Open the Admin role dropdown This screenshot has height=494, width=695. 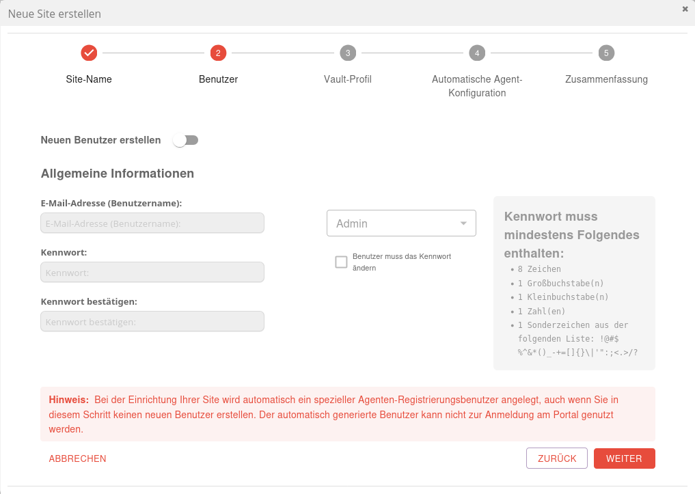click(x=401, y=223)
